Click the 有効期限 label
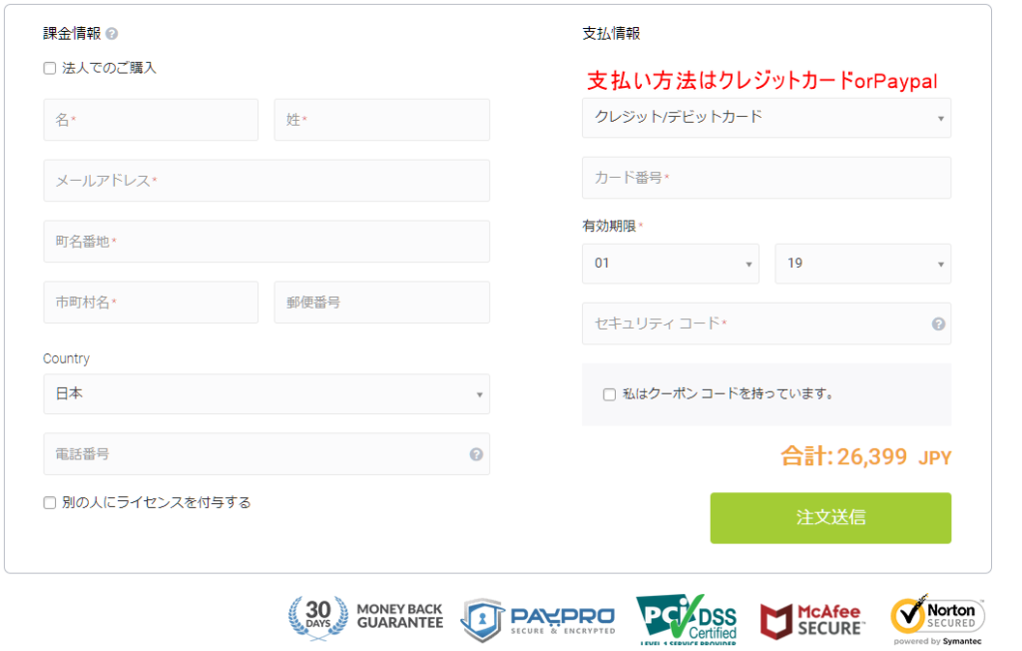 pyautogui.click(x=609, y=226)
